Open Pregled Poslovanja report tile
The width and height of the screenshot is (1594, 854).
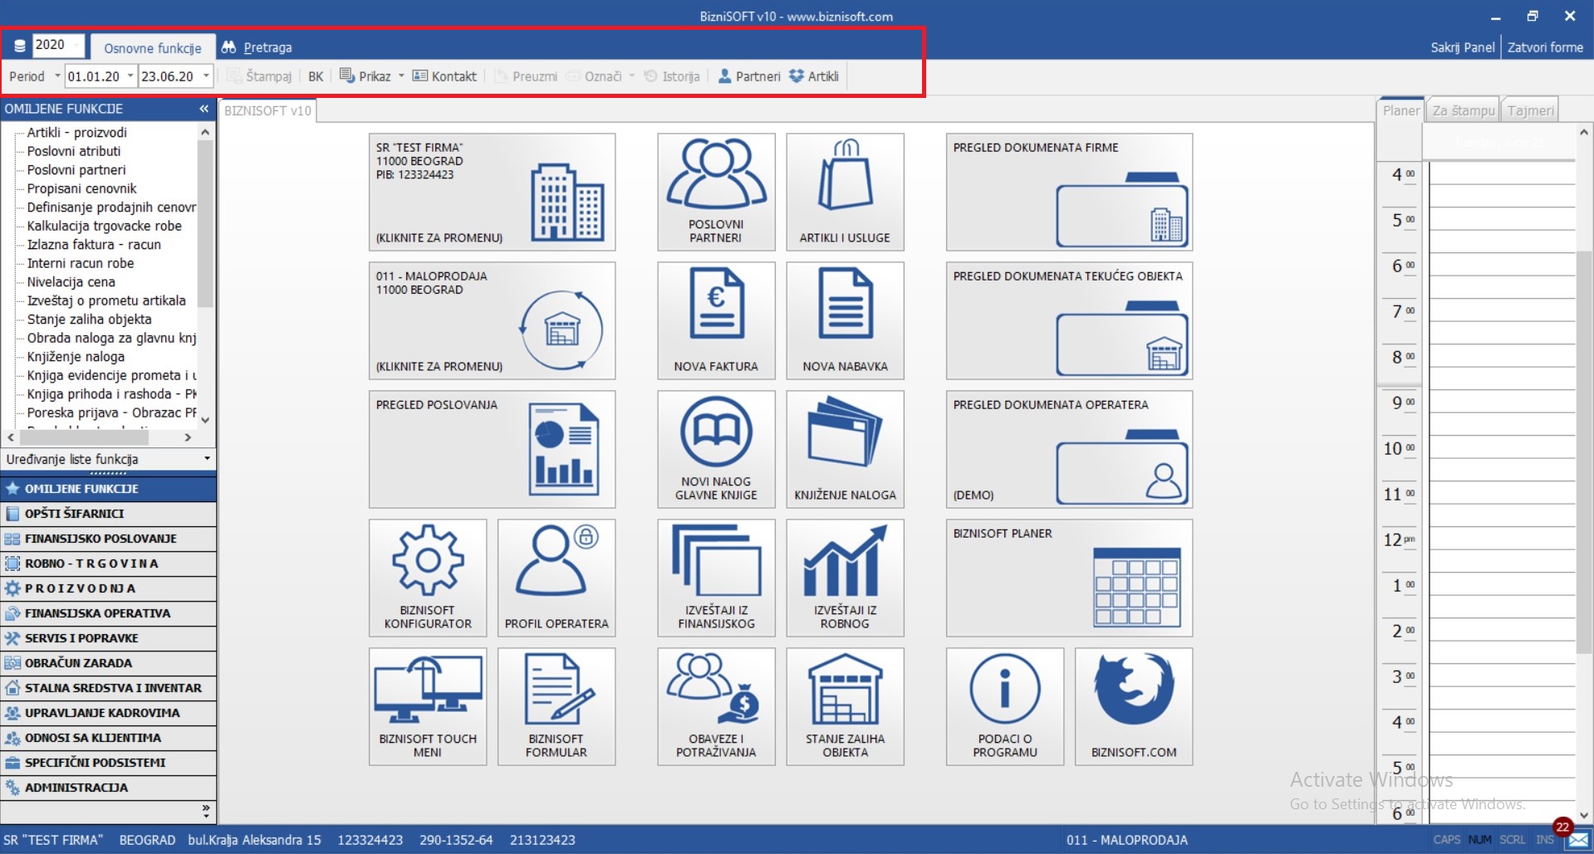coord(493,449)
